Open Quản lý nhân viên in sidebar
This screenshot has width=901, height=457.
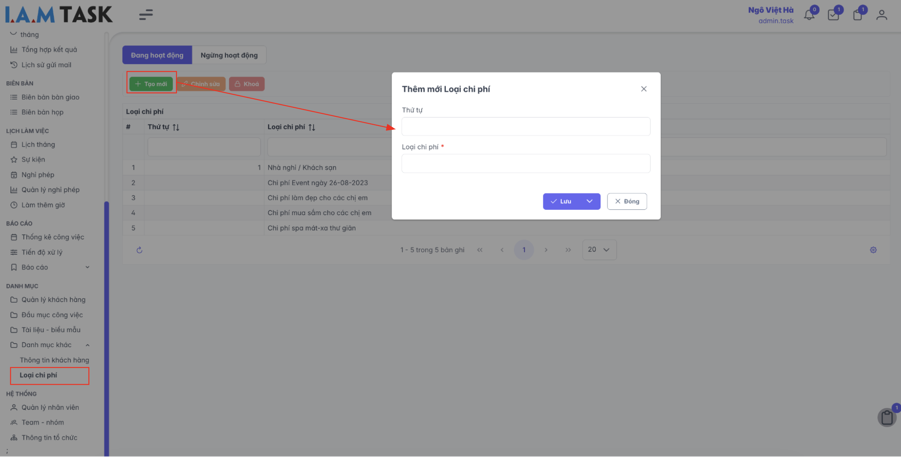[x=50, y=407]
